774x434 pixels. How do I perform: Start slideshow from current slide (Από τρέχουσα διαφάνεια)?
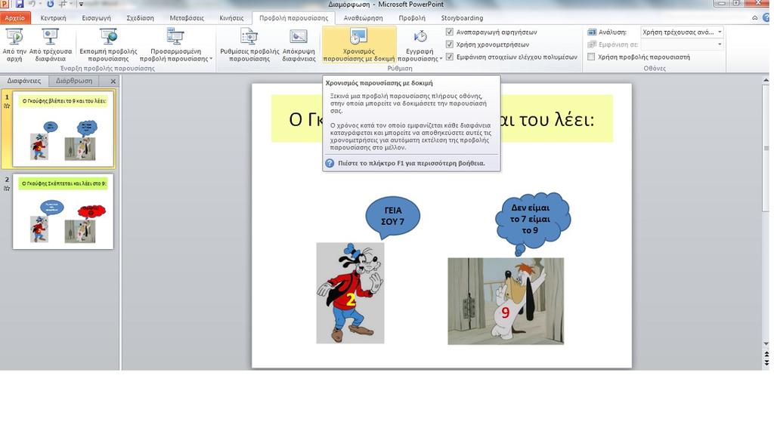(x=51, y=45)
